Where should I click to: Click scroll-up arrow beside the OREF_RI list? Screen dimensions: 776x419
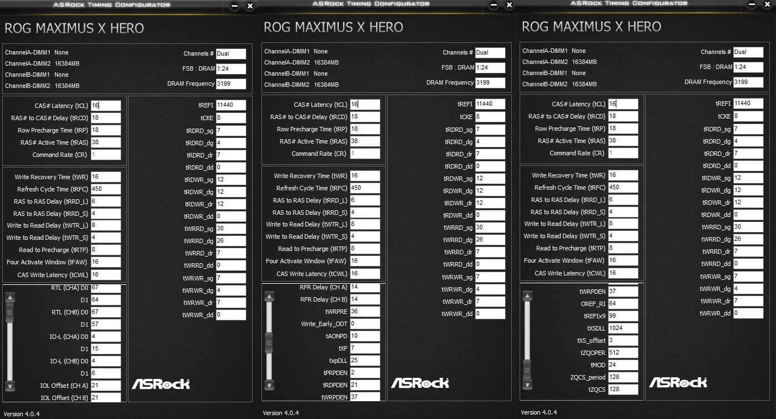coord(527,297)
